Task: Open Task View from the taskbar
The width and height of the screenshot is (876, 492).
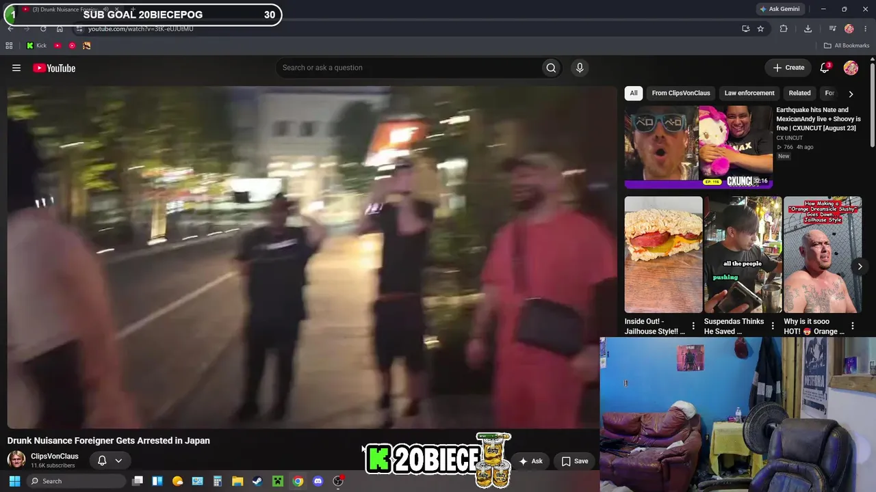Action: (x=138, y=481)
